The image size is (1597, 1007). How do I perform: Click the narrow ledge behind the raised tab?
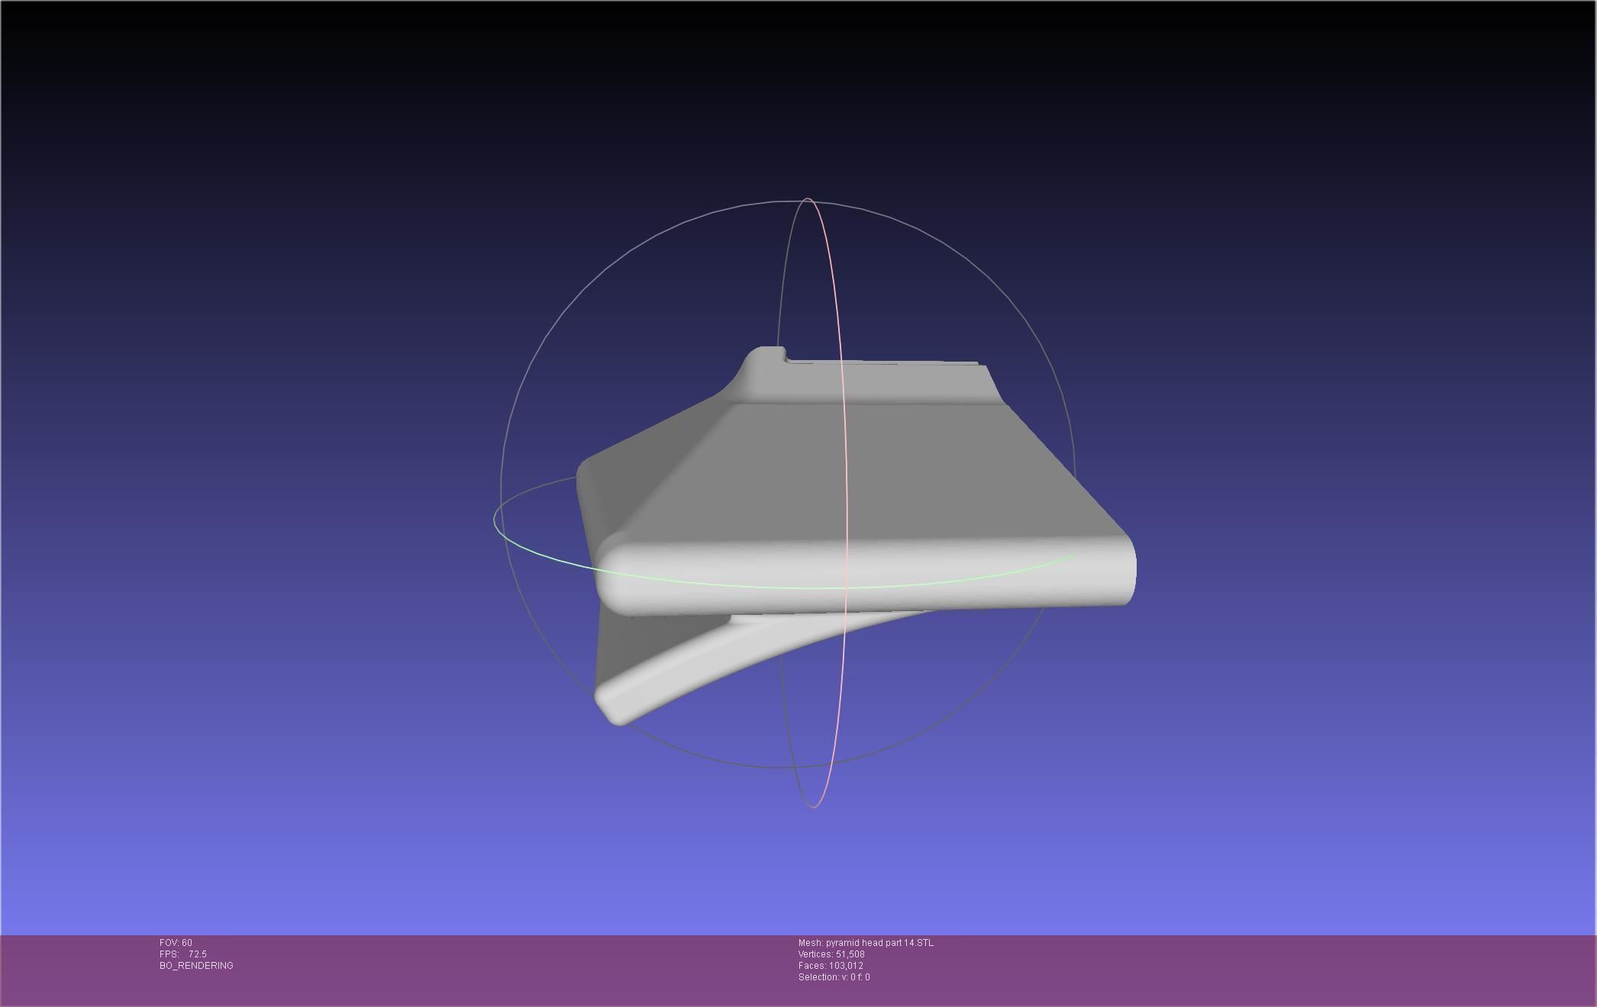click(x=886, y=363)
